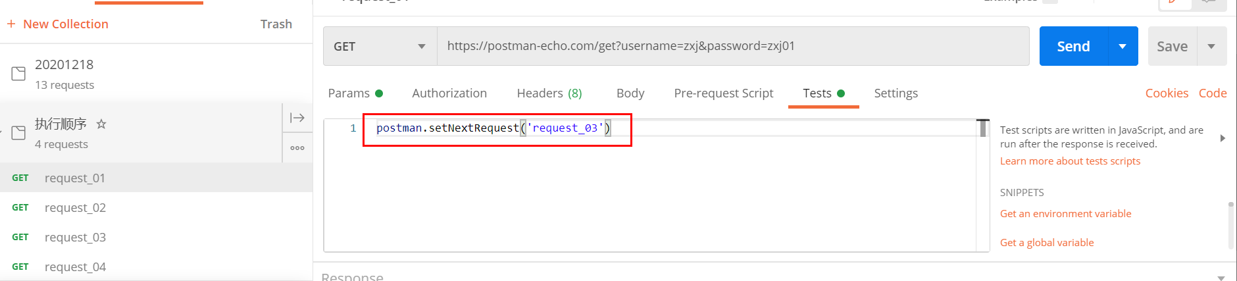1237x281 pixels.
Task: Open the Pre-request Script tab
Action: 723,93
